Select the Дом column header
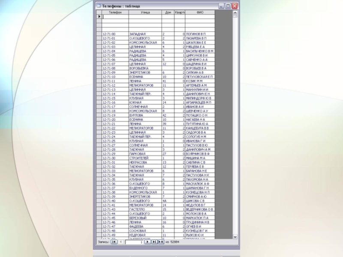The image size is (343, 257). click(x=168, y=12)
